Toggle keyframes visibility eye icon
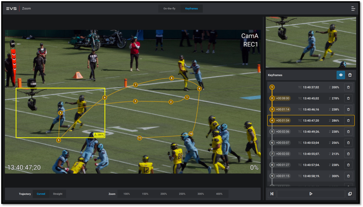Screen dimensions: 363x207 pyautogui.click(x=341, y=75)
